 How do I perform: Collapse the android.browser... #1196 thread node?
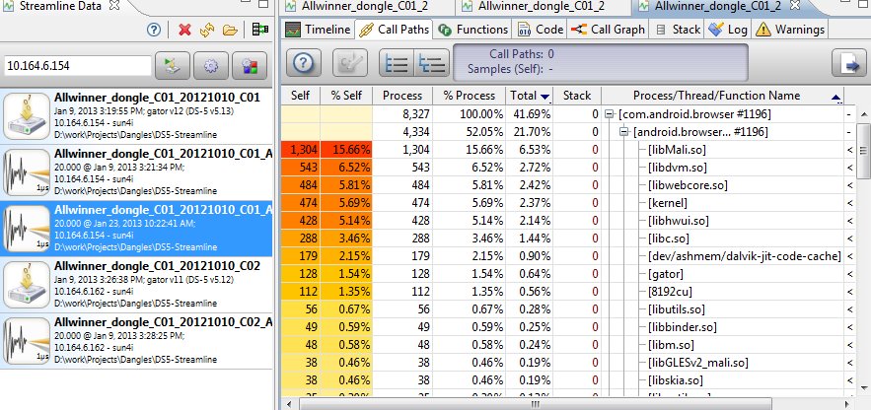coord(623,133)
